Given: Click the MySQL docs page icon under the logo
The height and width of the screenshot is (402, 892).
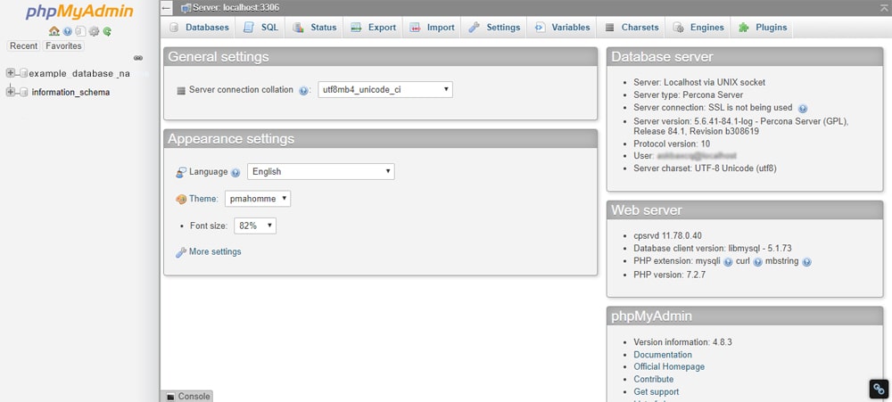Looking at the screenshot, I should click(81, 31).
